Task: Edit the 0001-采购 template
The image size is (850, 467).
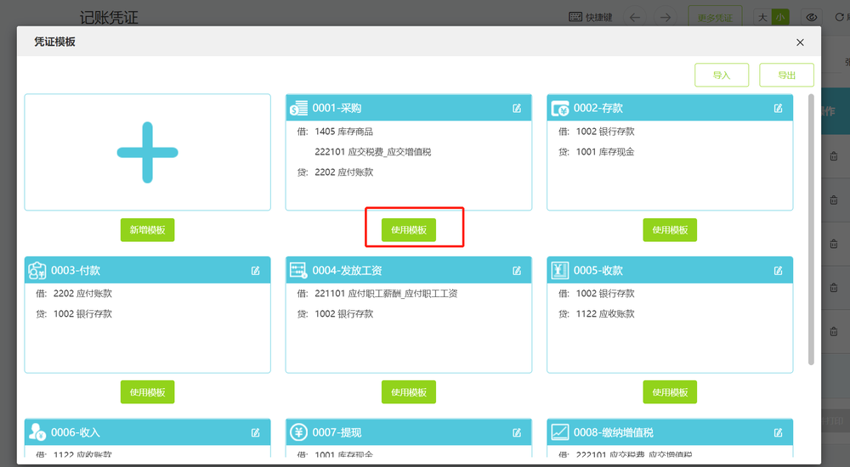Action: [517, 108]
